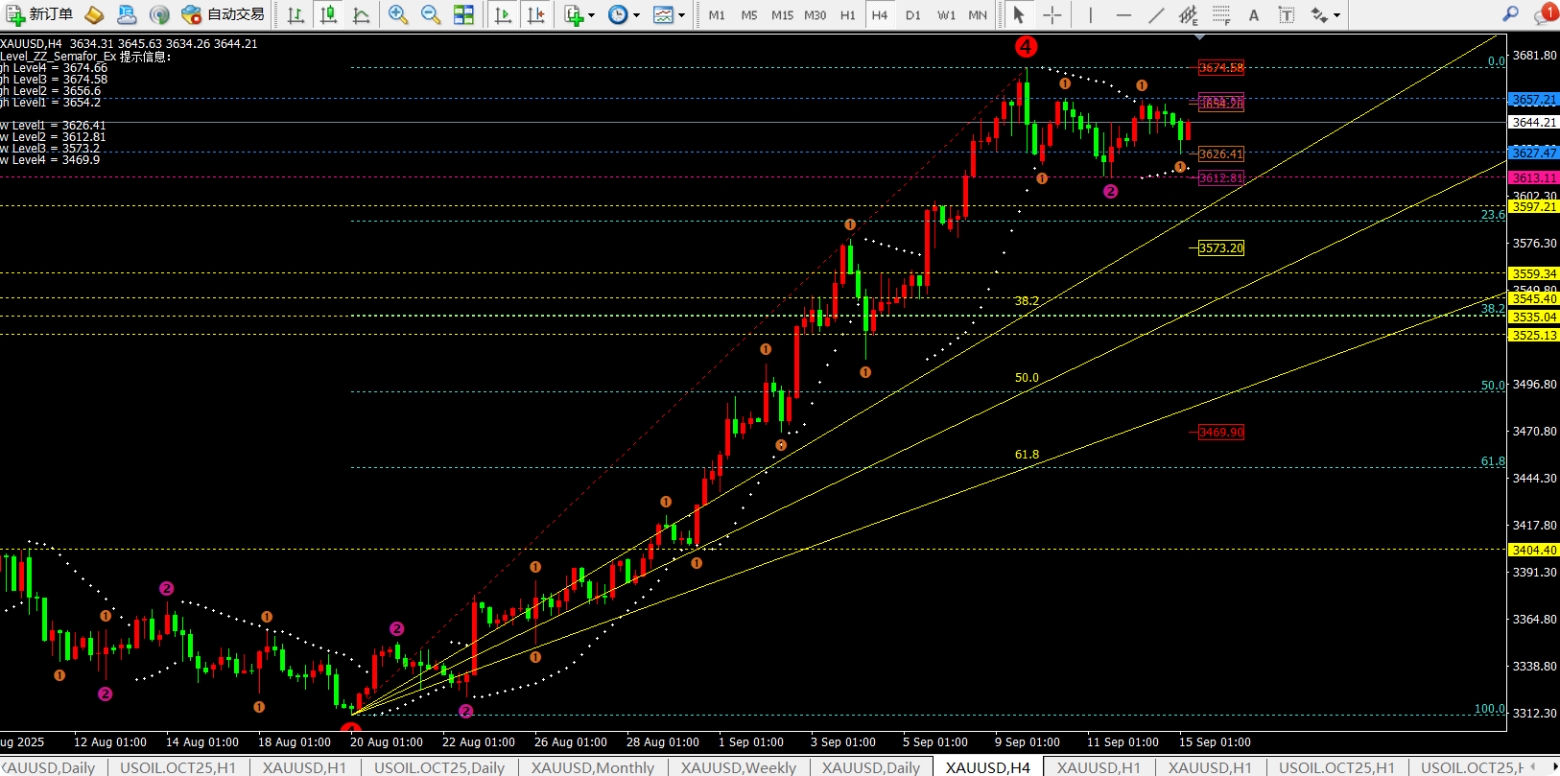Toggle auto scroll to latest bar

503,14
